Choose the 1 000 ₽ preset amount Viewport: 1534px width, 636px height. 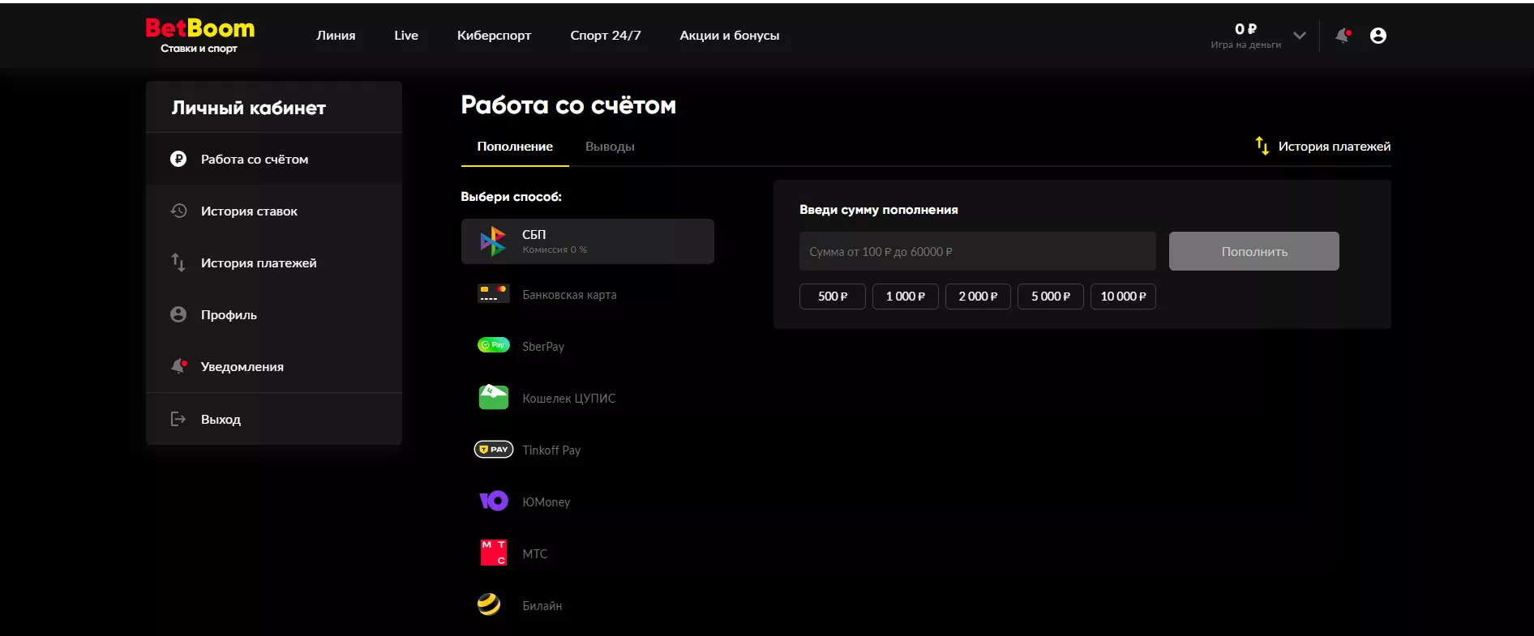pos(905,297)
